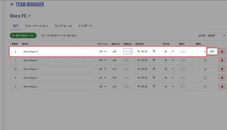Focus the Docs Player 4 name field
The image size is (227, 130).
pos(58,60)
